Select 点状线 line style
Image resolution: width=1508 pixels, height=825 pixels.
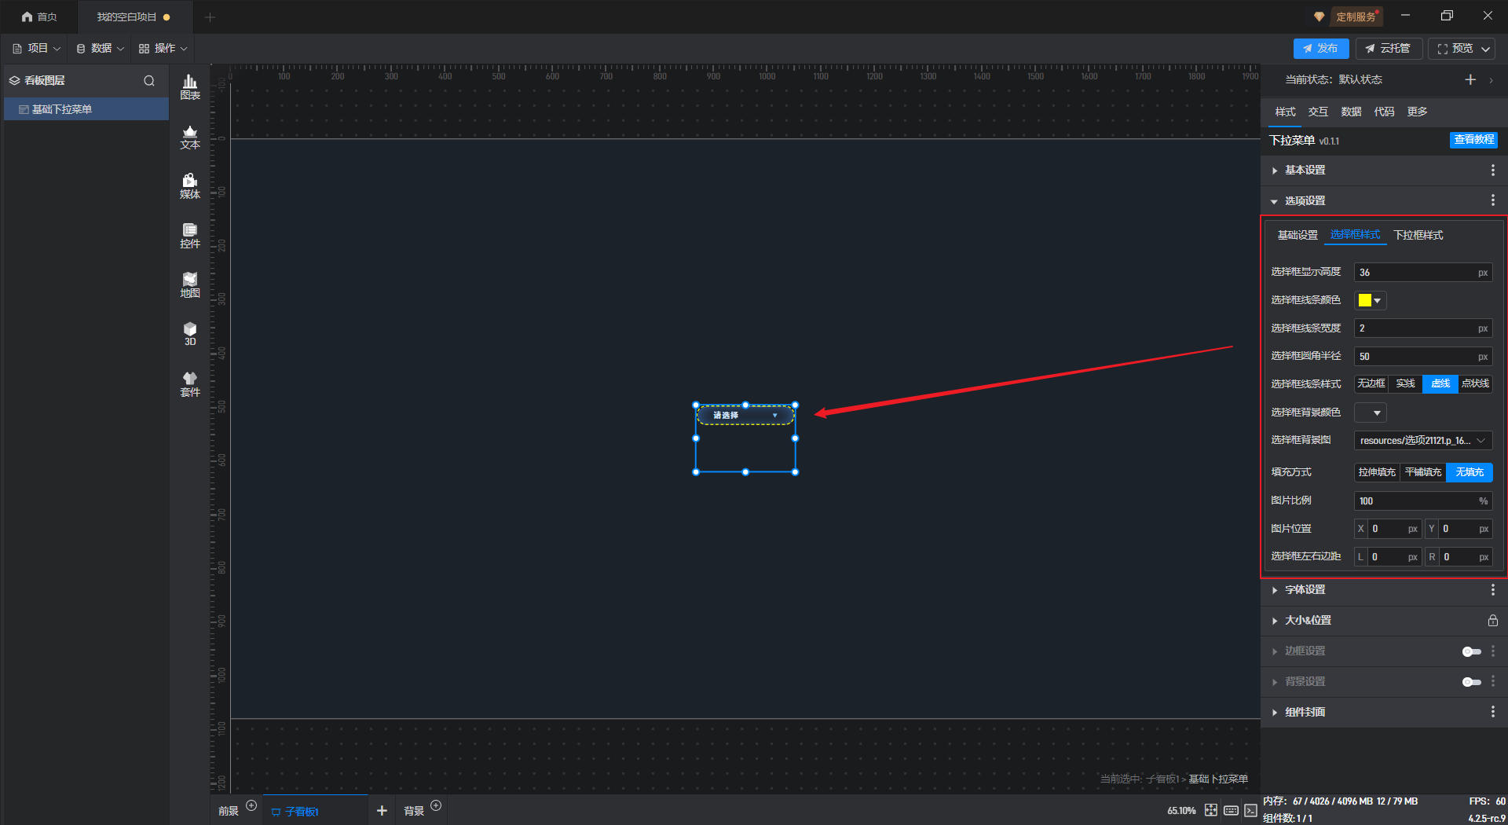coord(1475,384)
